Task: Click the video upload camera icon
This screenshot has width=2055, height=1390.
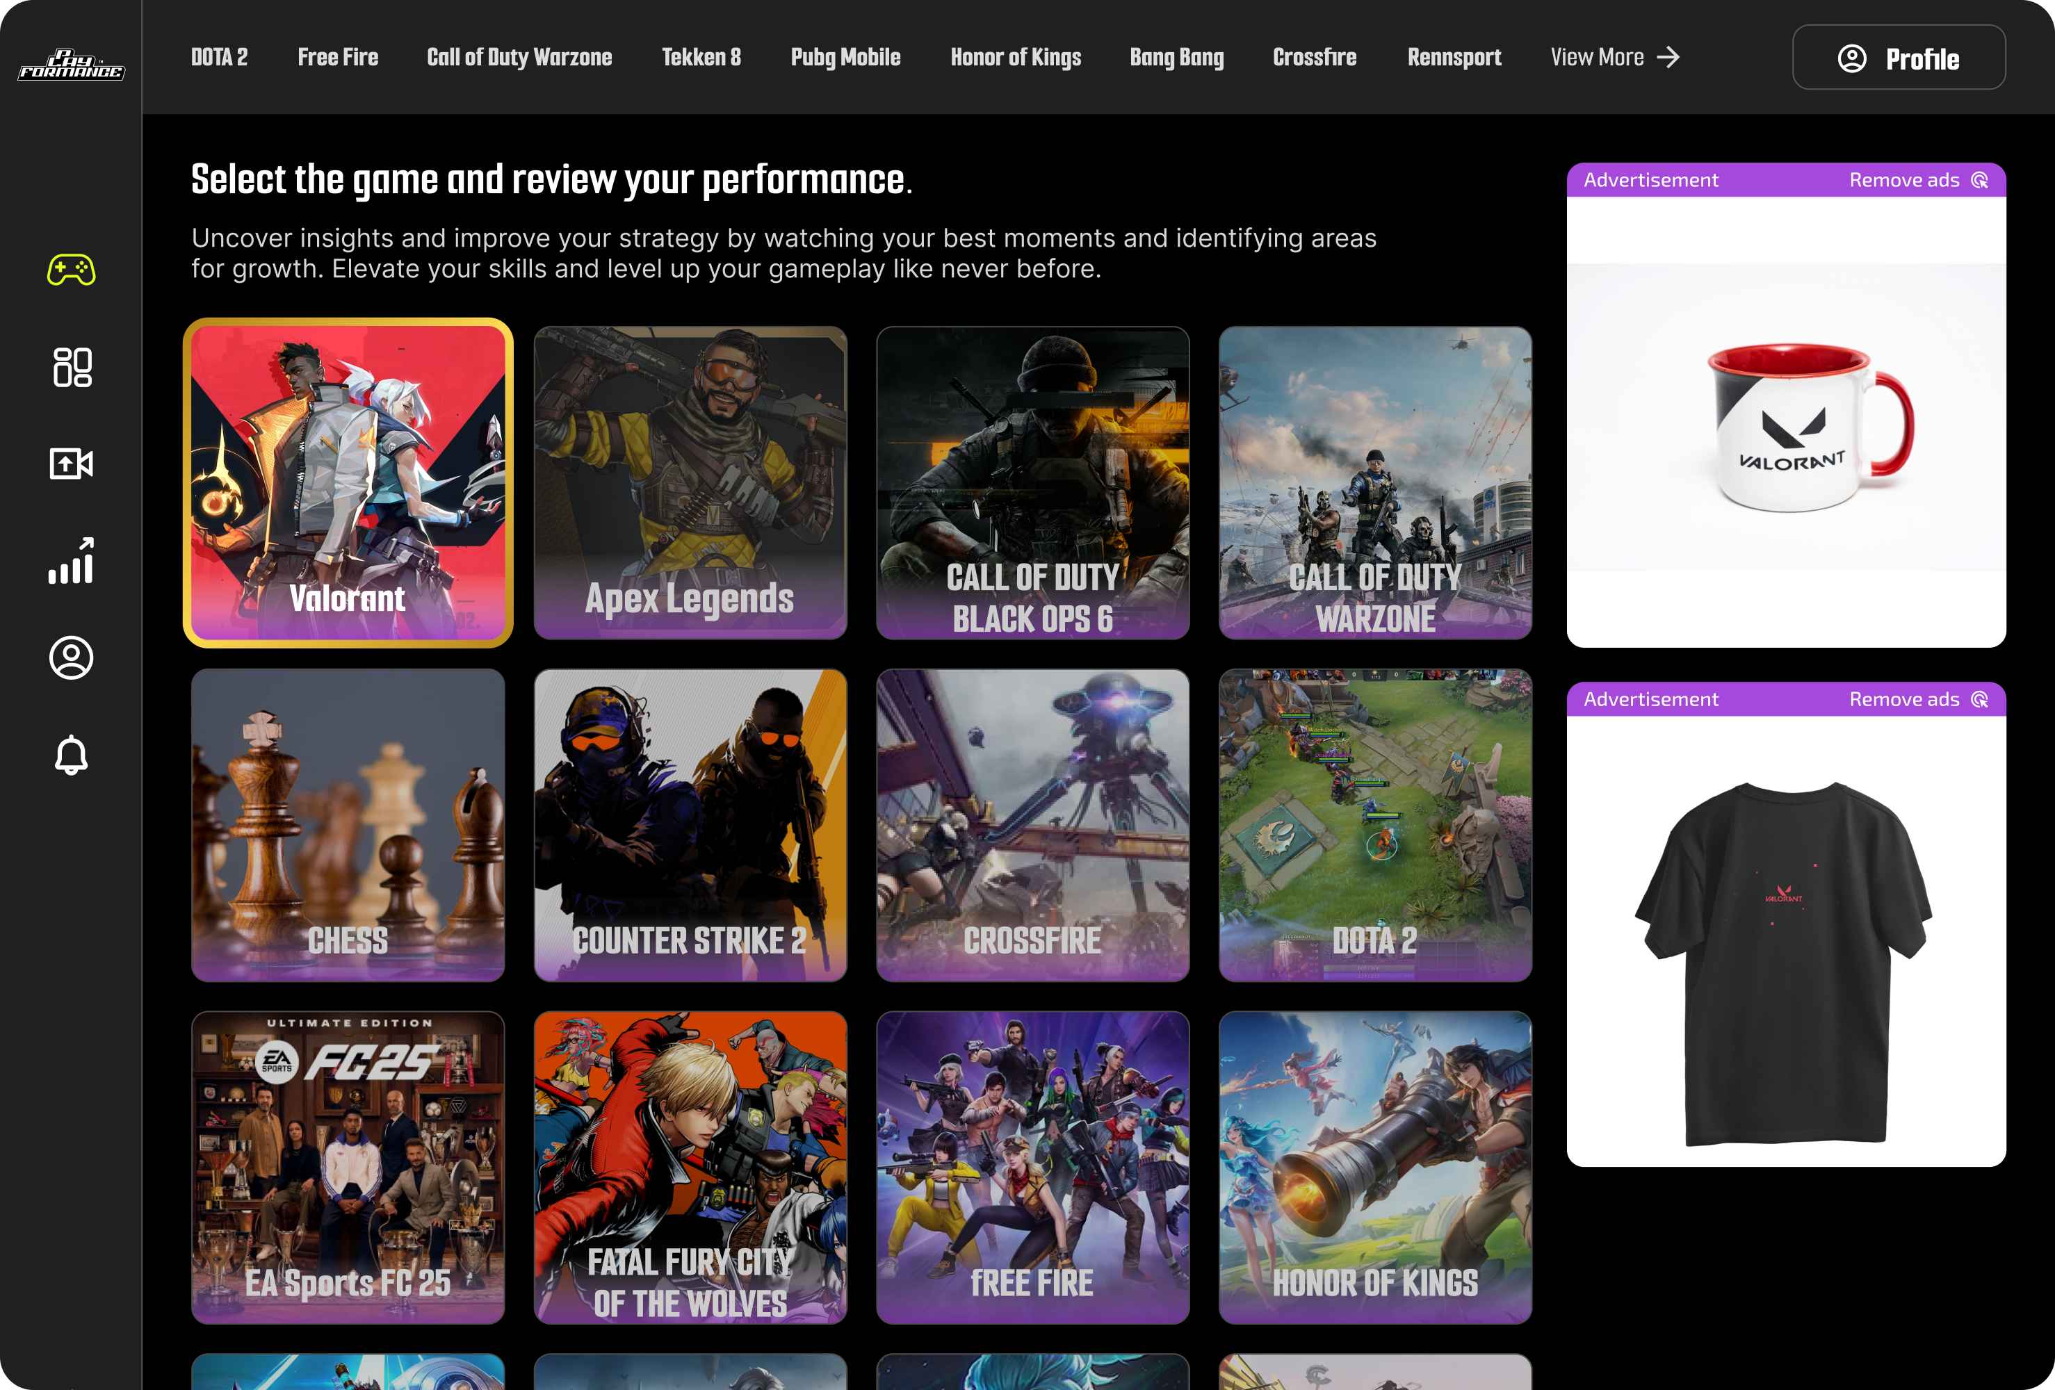Action: [71, 464]
